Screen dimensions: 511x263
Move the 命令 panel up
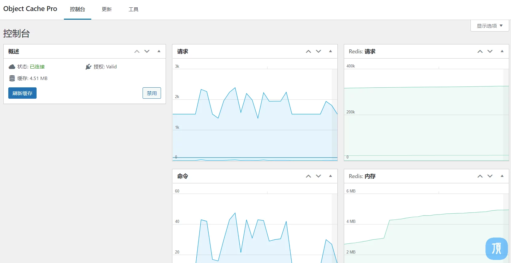point(309,176)
